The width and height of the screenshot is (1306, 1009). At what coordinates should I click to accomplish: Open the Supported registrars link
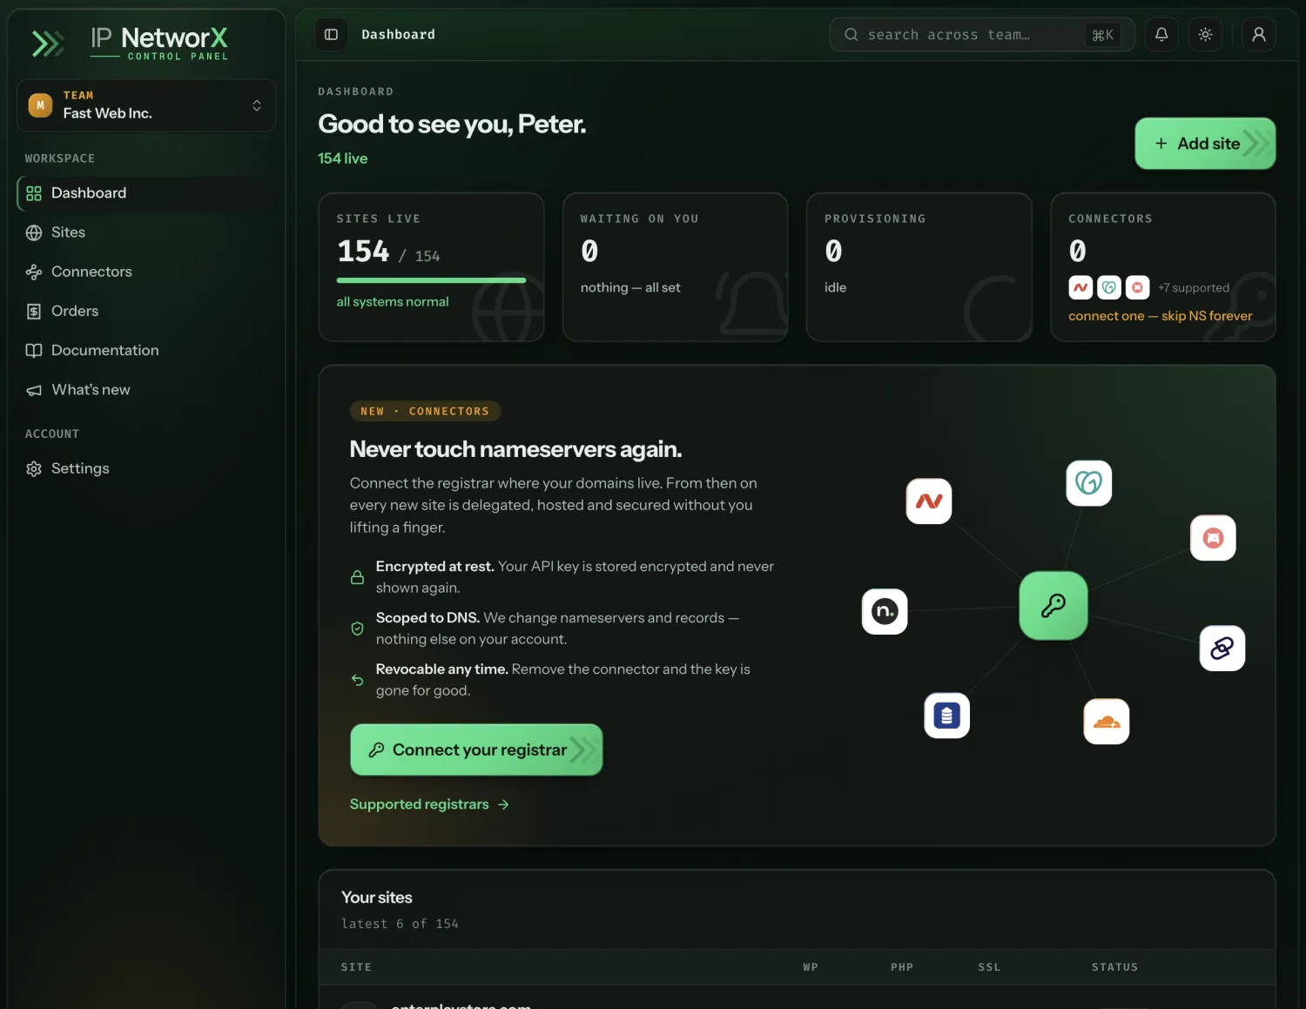(429, 804)
